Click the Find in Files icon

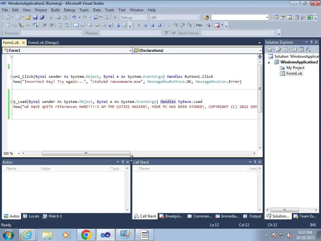click(x=206, y=18)
